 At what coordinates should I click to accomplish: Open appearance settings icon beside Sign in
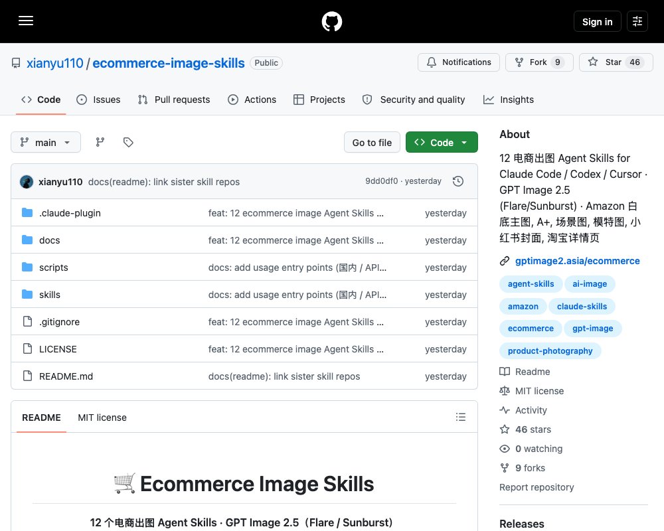637,21
